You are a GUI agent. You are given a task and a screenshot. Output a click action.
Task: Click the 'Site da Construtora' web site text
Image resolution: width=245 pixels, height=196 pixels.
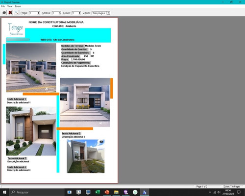point(64,40)
